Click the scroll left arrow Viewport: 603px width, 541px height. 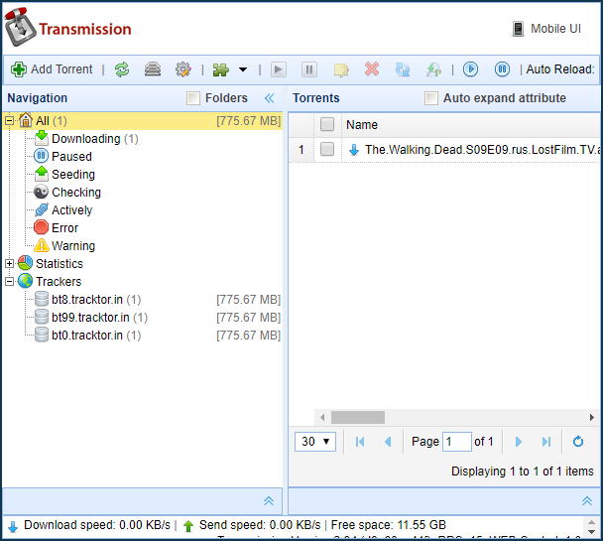coord(322,418)
